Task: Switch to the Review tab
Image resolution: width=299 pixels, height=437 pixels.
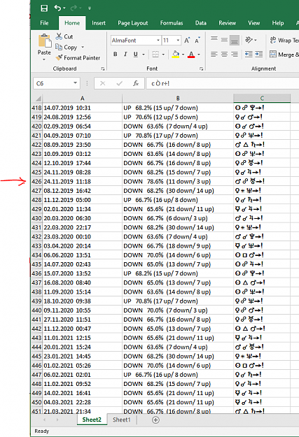Action: click(x=228, y=23)
